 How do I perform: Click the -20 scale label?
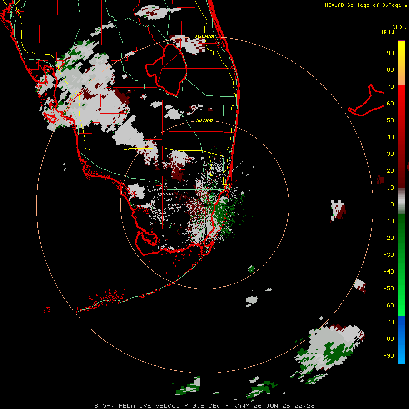[389, 238]
